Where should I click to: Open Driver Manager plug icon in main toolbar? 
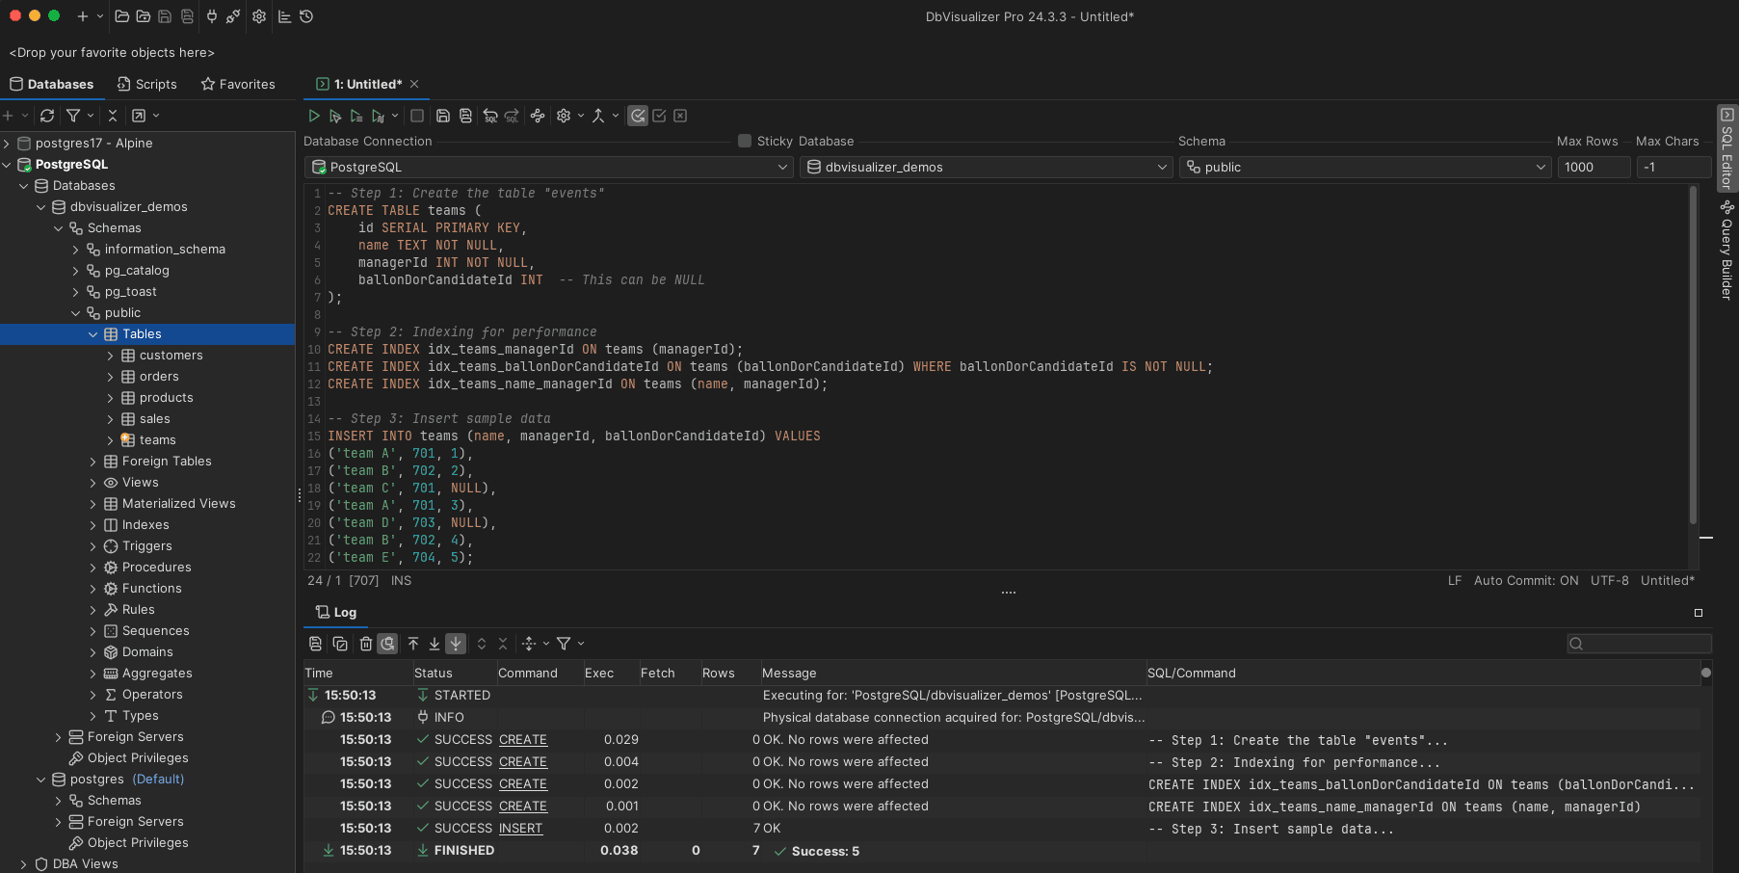click(x=211, y=17)
